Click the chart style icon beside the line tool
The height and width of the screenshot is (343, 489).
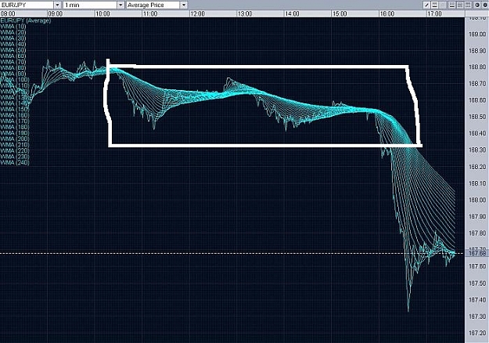pyautogui.click(x=434, y=5)
